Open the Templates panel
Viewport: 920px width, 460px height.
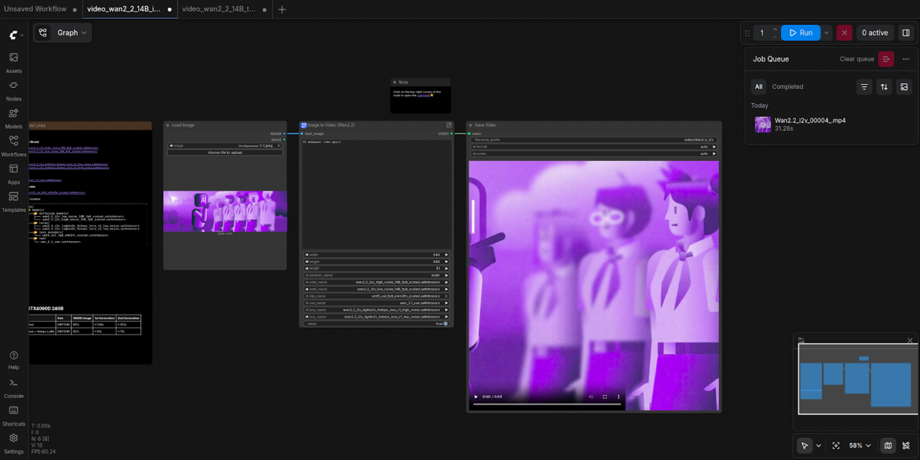pos(14,201)
